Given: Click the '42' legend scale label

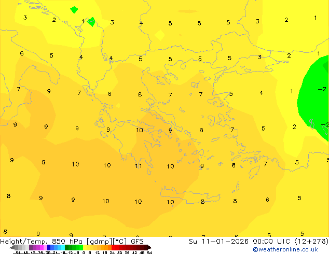Looking at the screenshot, I should click(x=135, y=252).
